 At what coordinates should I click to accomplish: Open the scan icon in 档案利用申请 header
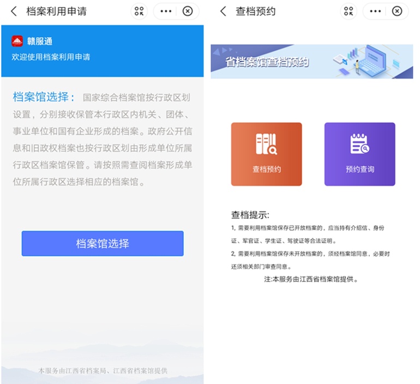click(x=139, y=11)
